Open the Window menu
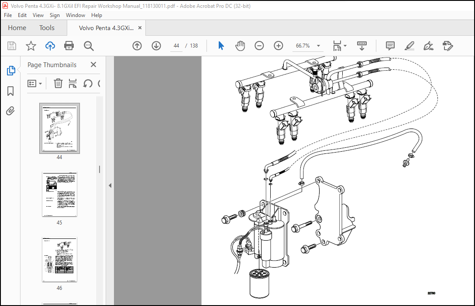475x306 pixels. click(76, 15)
